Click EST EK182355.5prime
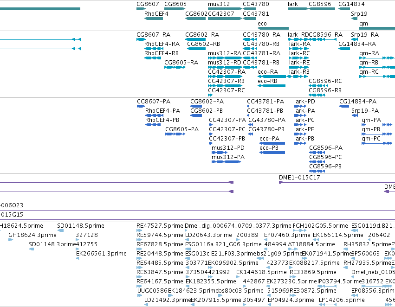The height and width of the screenshot is (307, 395). coord(187,286)
